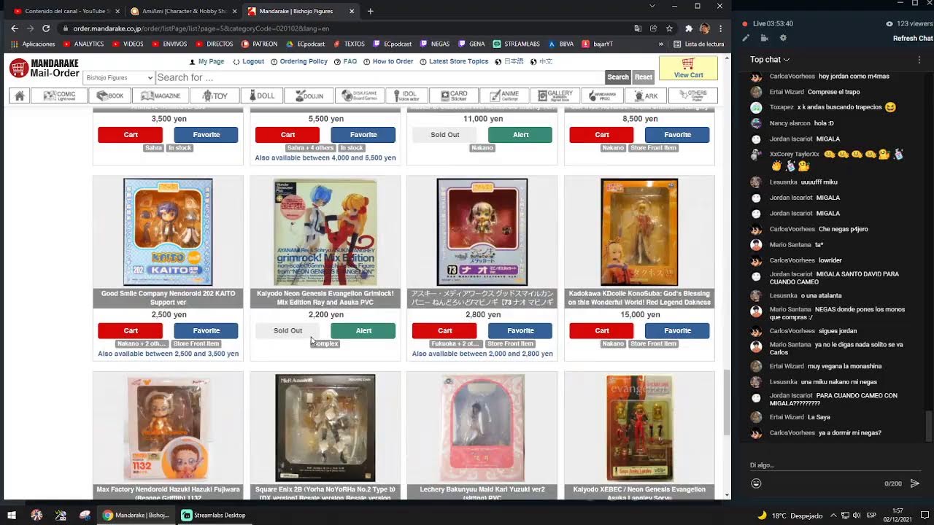934x525 pixels.
Task: Open the Grimrock Mix Edition Evangelion thumbnail
Action: click(x=325, y=232)
